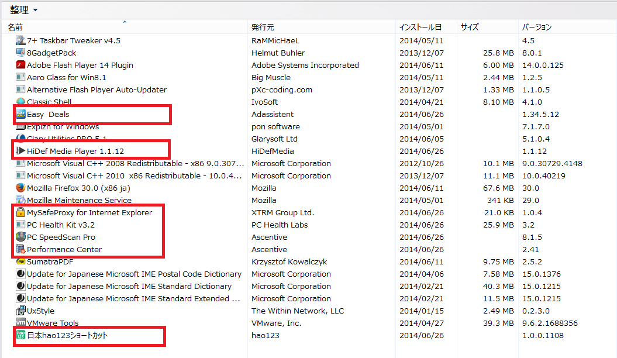Select HiDef Media Player 1.1.12 name

coord(75,151)
